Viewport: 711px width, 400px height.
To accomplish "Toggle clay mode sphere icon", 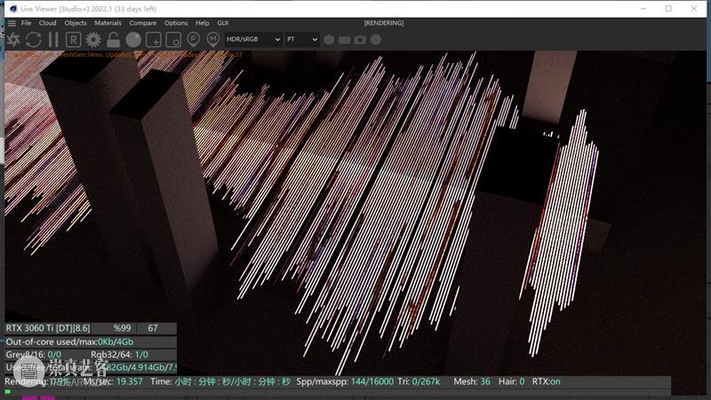I will (133, 40).
